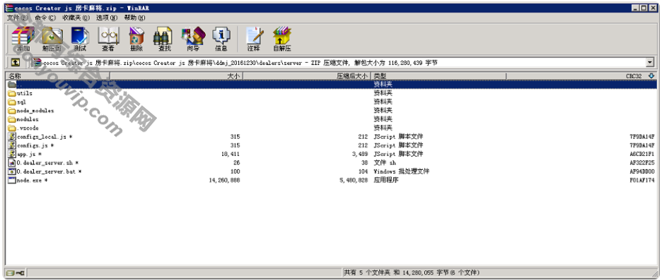The image size is (662, 280).
Task: Go up one folder level button
Action: pyautogui.click(x=15, y=62)
